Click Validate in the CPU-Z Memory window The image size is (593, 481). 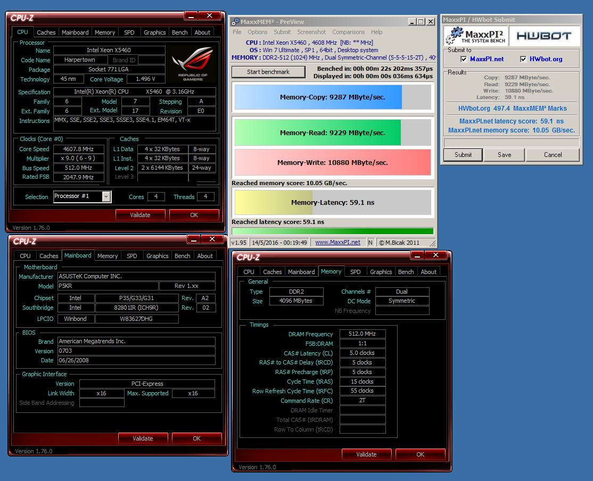click(x=366, y=454)
